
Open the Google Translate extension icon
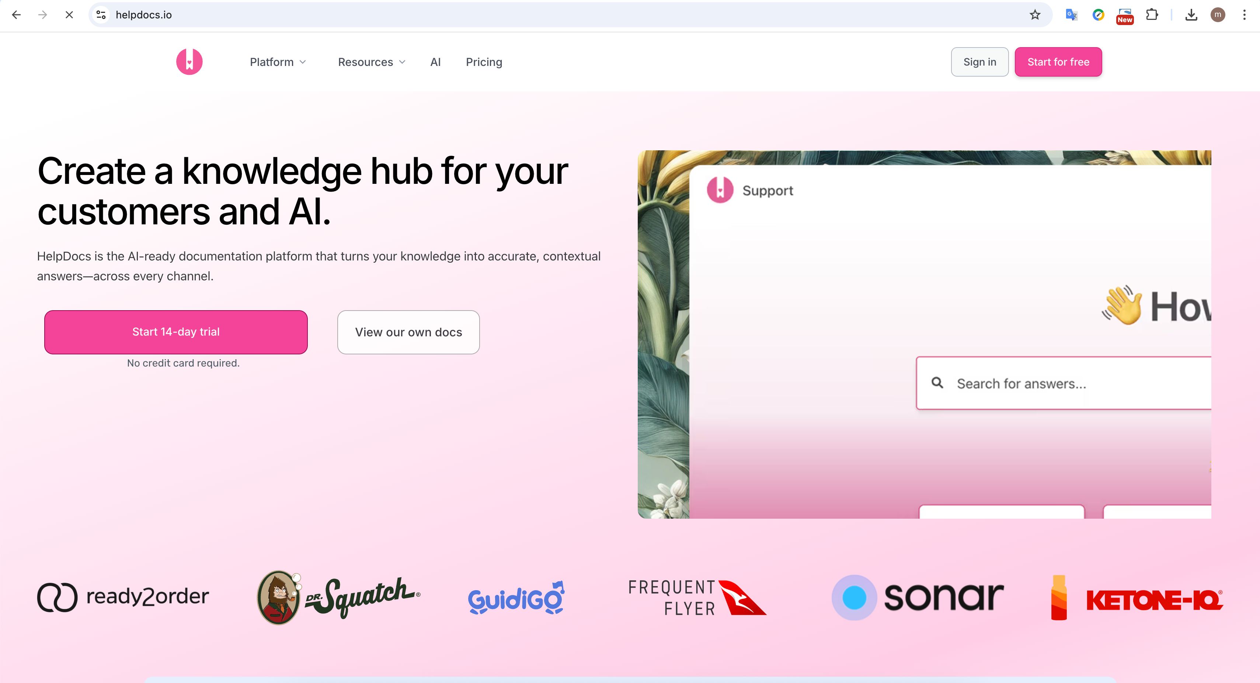(1071, 15)
